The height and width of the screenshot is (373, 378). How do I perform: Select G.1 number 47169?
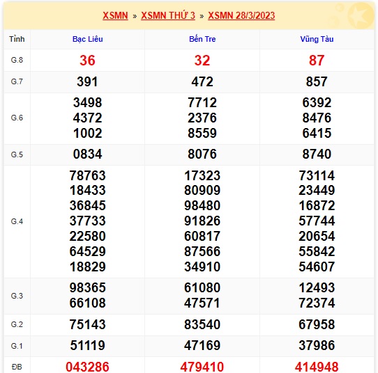(x=202, y=346)
